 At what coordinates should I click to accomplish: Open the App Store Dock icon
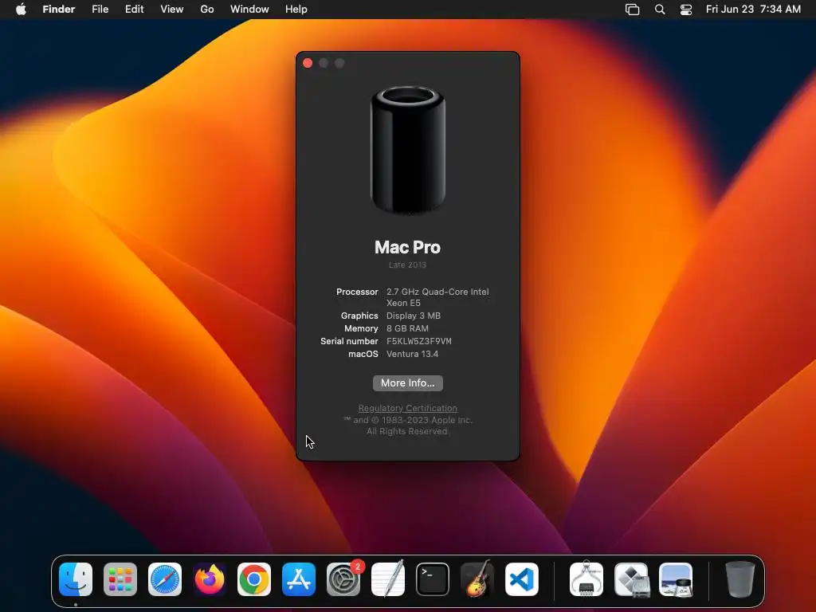tap(299, 579)
